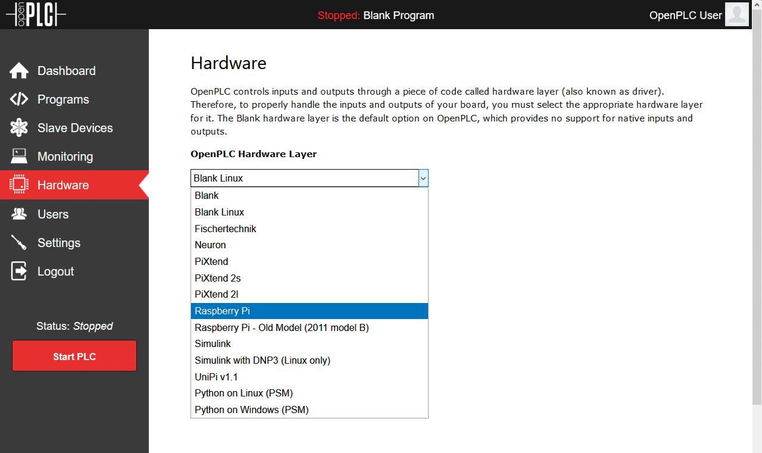
Task: Select Python on Windows (PSM)
Action: pyautogui.click(x=309, y=410)
